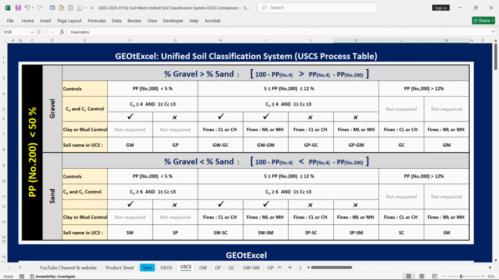499x280 pixels.
Task: Click the macro recording status bar icon
Action: 21,277
